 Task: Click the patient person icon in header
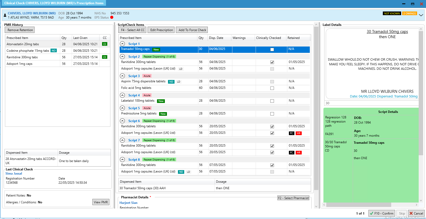tap(5, 15)
